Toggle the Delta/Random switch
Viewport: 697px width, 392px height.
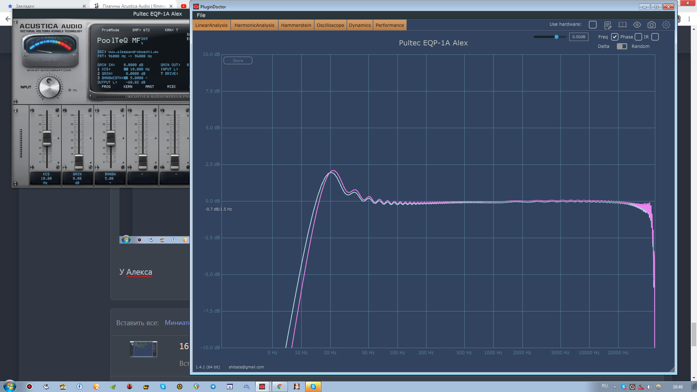tap(622, 46)
